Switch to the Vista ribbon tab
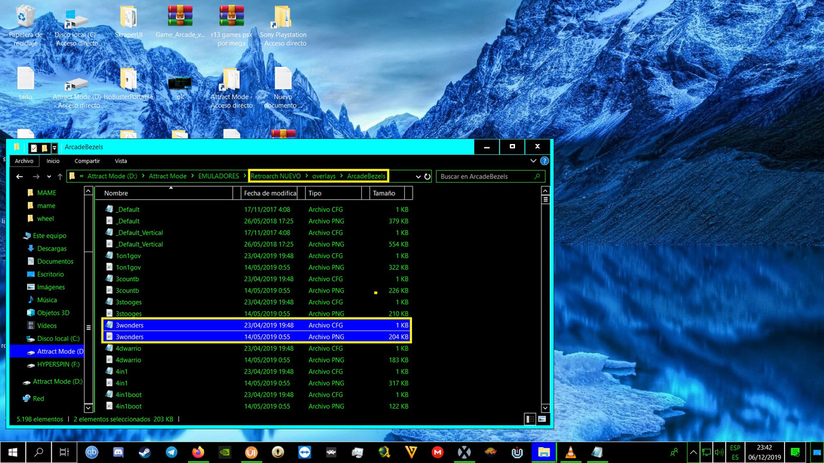824x463 pixels. pos(121,161)
